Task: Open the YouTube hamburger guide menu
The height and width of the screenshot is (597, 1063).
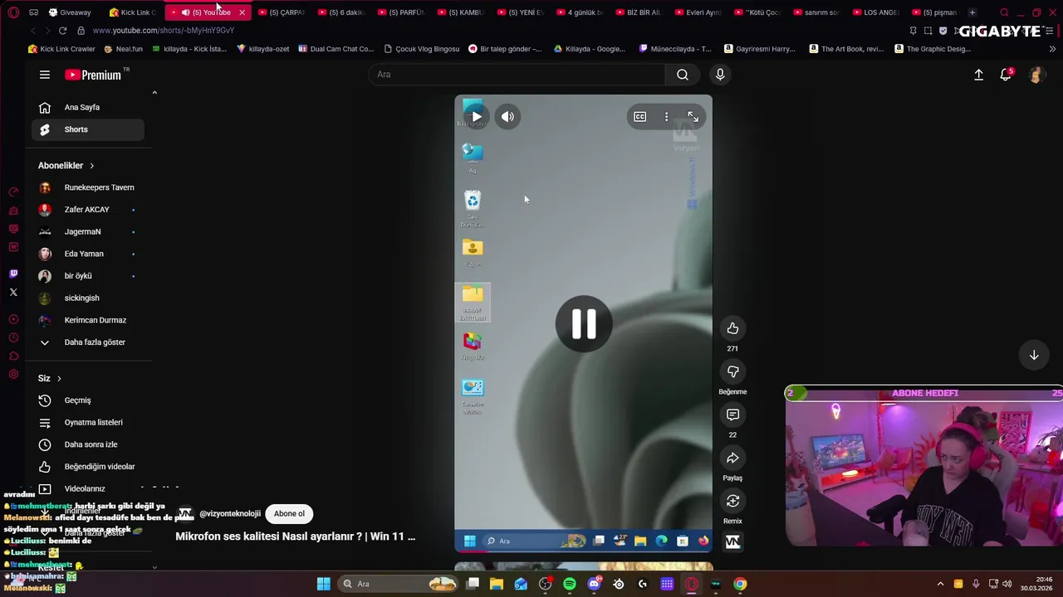Action: coord(45,75)
